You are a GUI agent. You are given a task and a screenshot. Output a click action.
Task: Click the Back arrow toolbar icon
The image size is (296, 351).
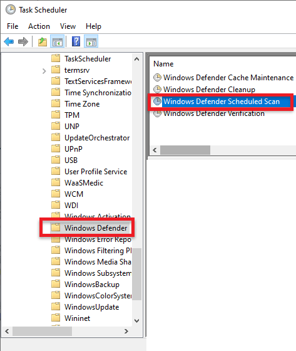[9, 41]
